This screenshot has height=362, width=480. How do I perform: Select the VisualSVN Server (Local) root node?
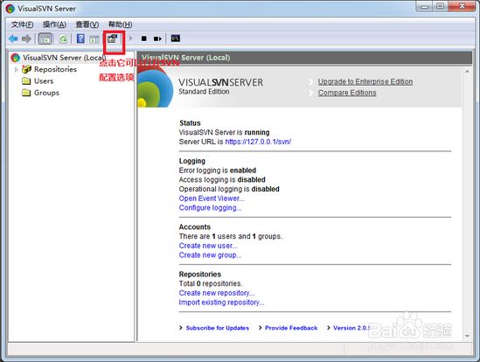point(65,58)
